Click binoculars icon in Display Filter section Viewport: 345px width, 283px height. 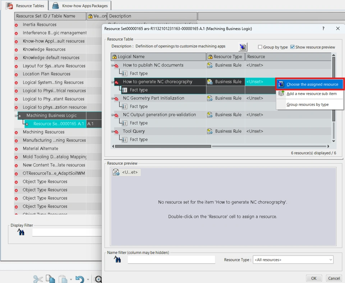click(x=21, y=232)
